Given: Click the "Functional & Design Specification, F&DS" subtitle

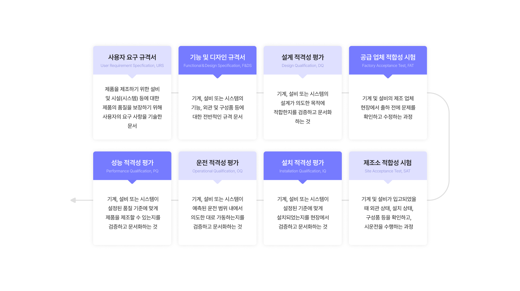Looking at the screenshot, I should click(217, 66).
